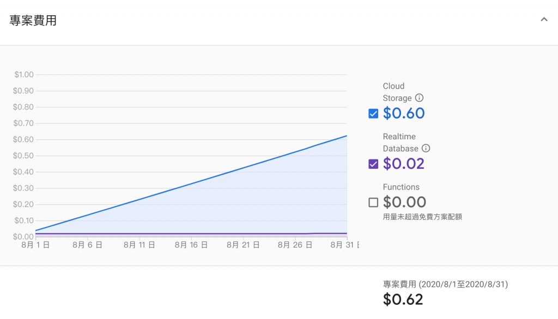Viewport: 558px width, 319px height.
Task: Click the 8月 1 日 axis label
Action: (36, 246)
